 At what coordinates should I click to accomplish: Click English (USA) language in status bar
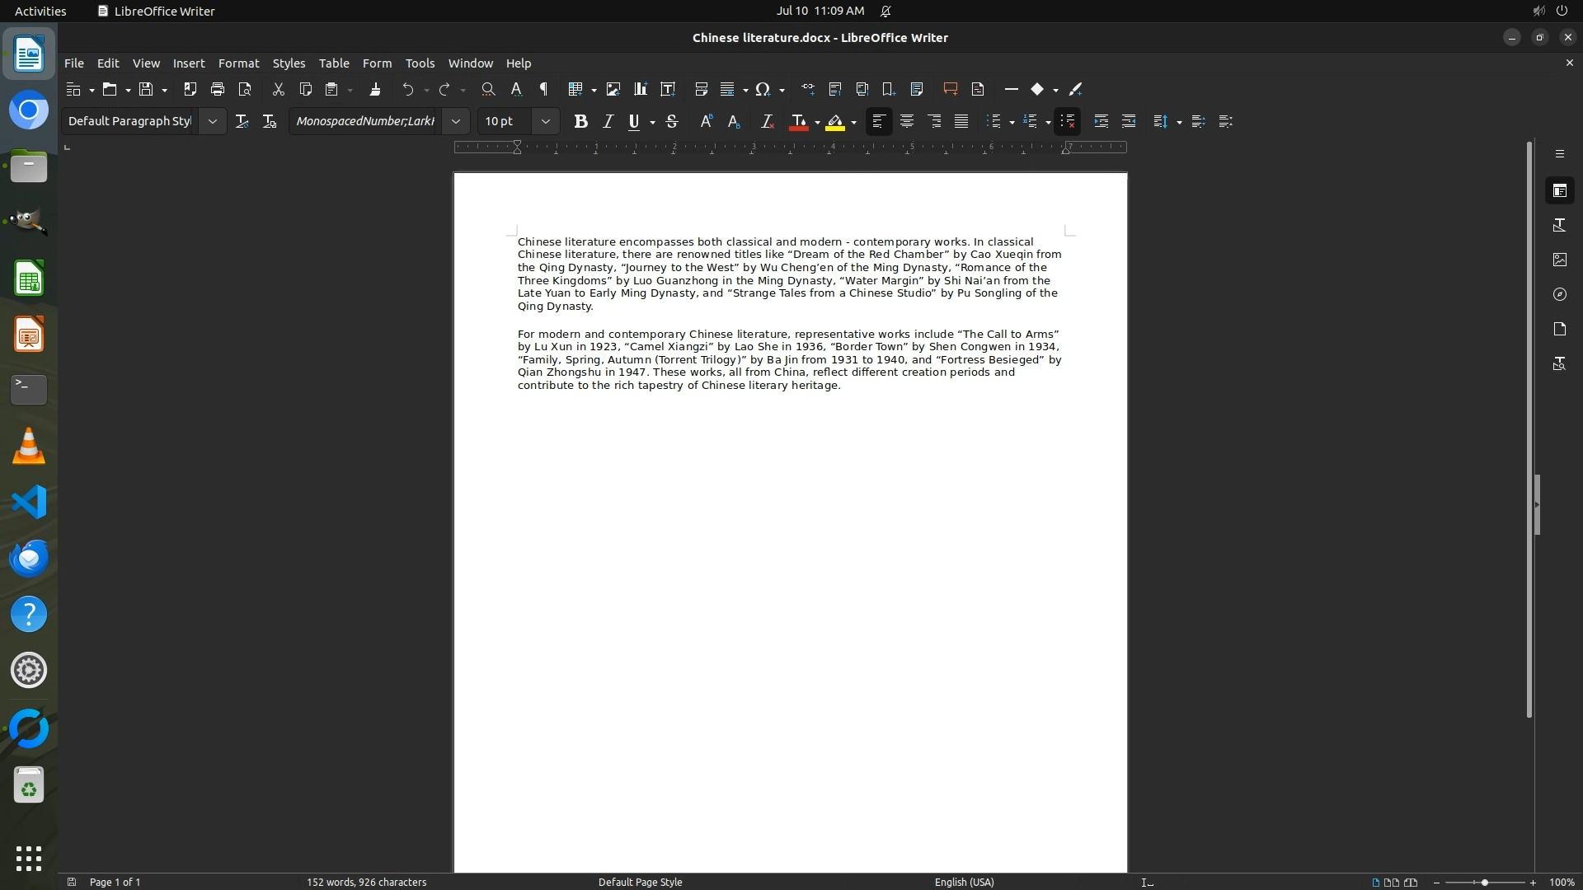[x=964, y=882]
